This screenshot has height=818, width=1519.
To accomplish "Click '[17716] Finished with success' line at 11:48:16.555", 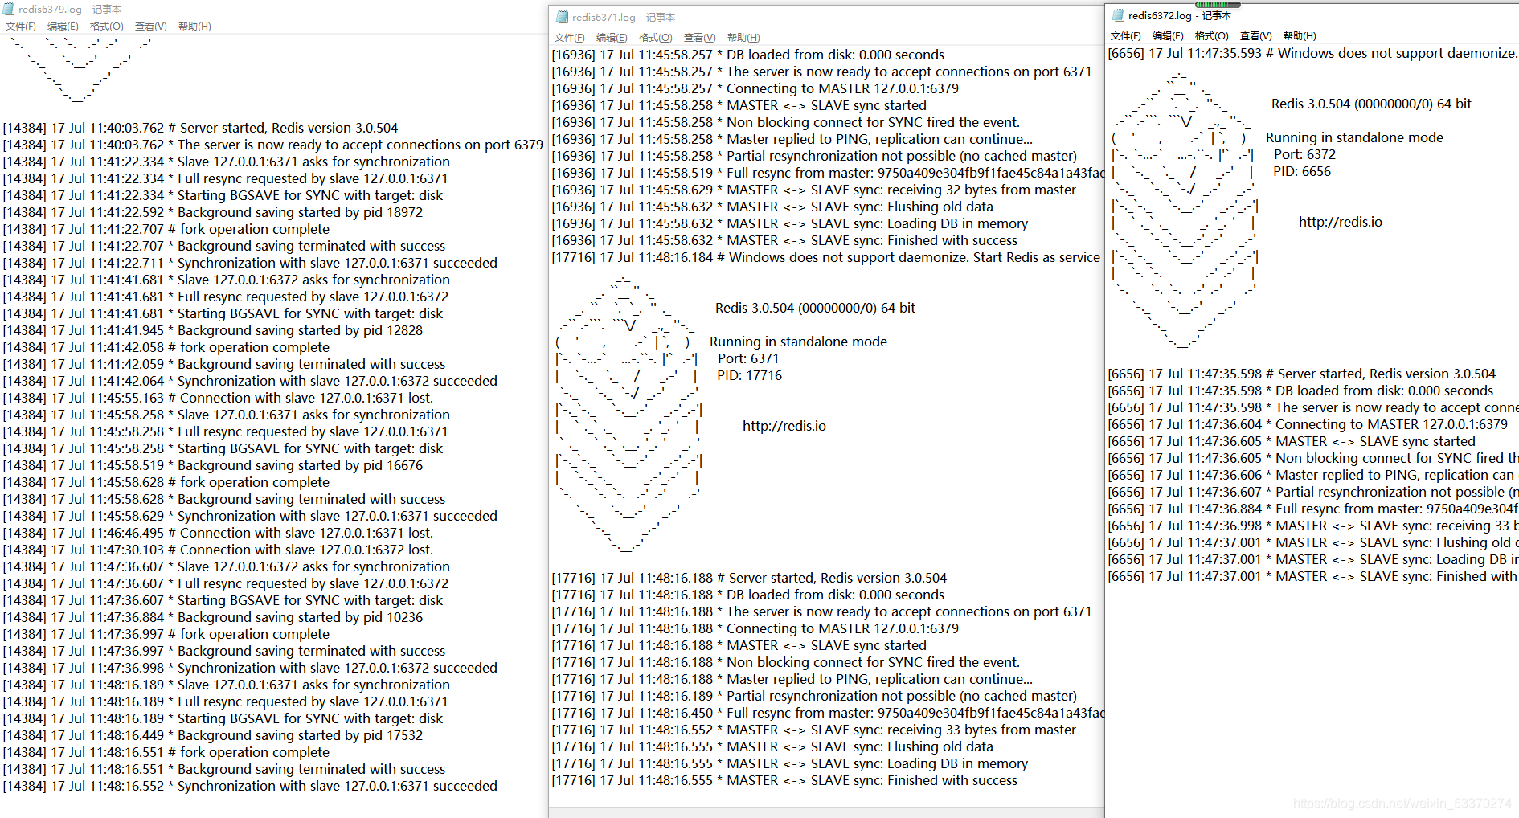I will click(x=784, y=780).
